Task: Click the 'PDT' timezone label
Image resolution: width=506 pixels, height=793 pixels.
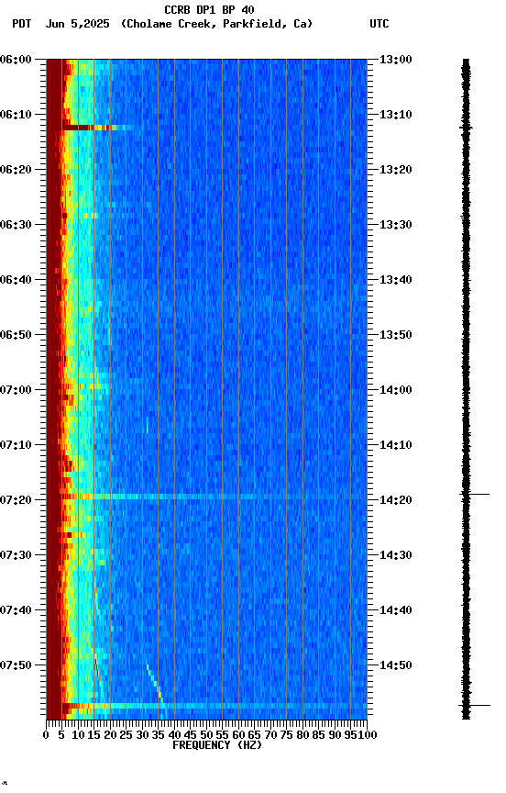Action: (x=22, y=24)
